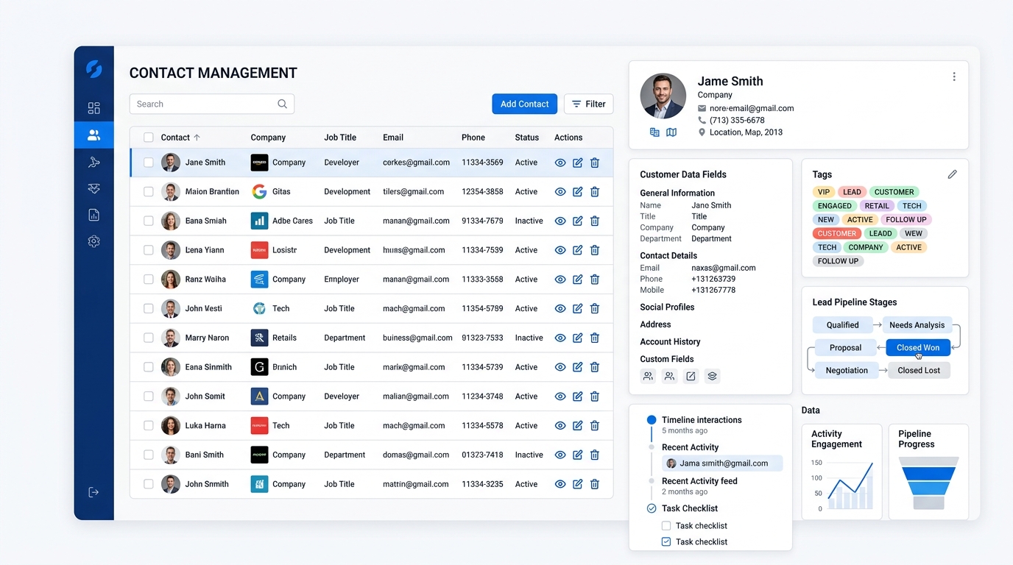The width and height of the screenshot is (1013, 565).
Task: Check the John Somit row checkbox
Action: tap(148, 397)
